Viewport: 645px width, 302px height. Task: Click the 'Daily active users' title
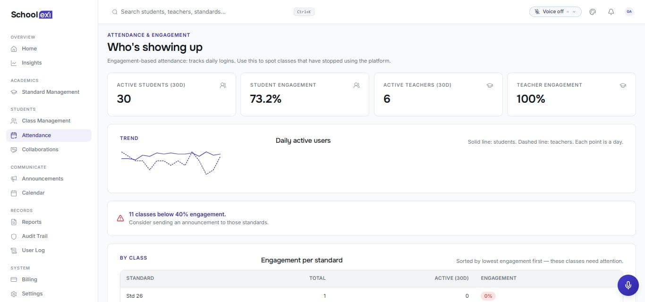(303, 140)
